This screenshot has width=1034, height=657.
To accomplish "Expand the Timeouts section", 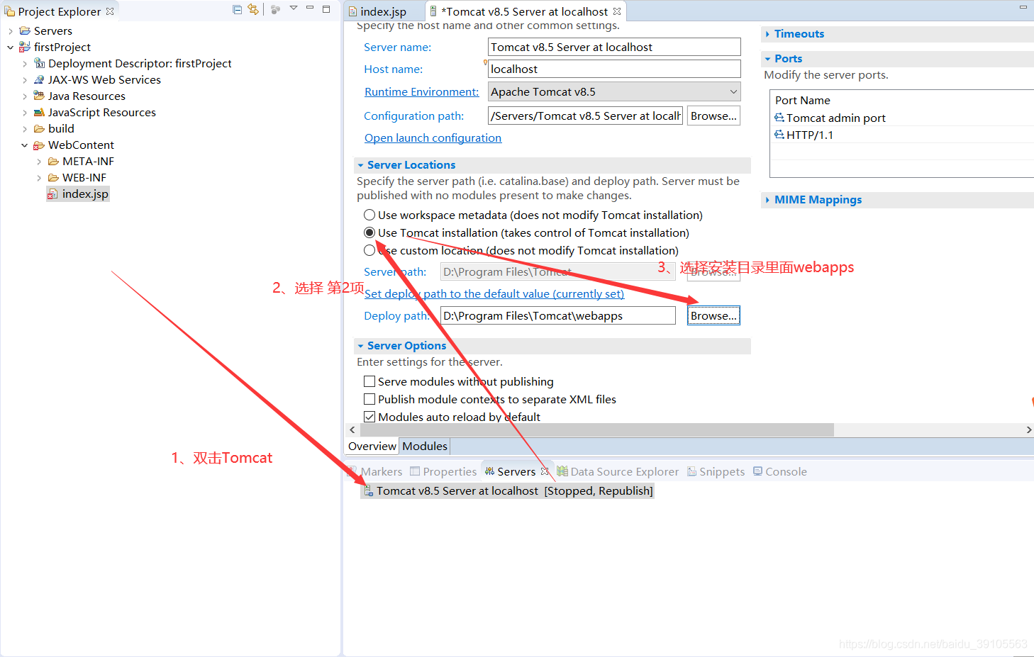I will point(767,34).
